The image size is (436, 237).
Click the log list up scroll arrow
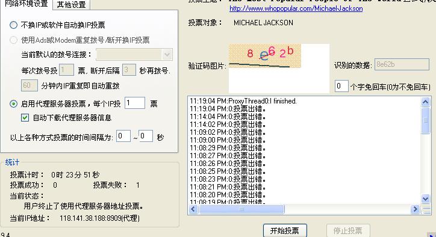(425, 102)
